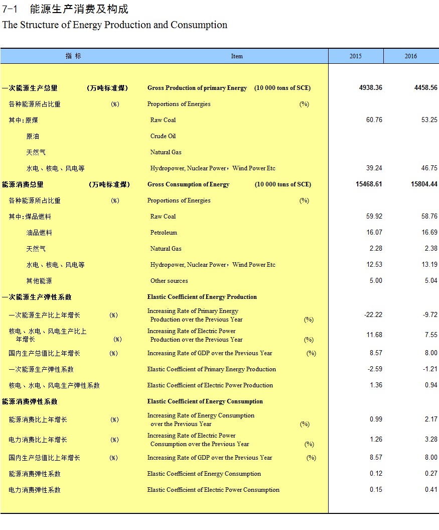The height and width of the screenshot is (530, 439).
Task: Click energy consumption growth value 0.99
Action: pyautogui.click(x=376, y=419)
